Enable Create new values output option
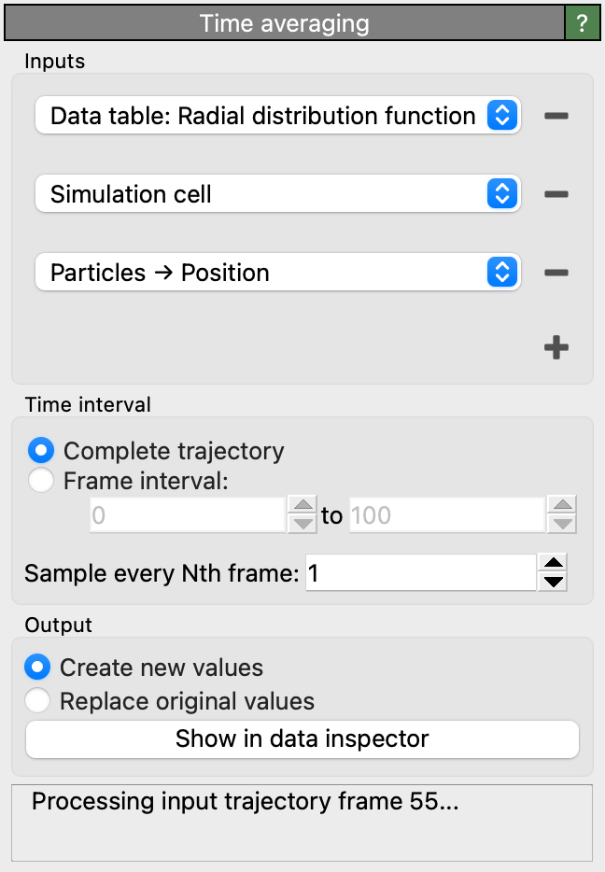 pyautogui.click(x=37, y=668)
